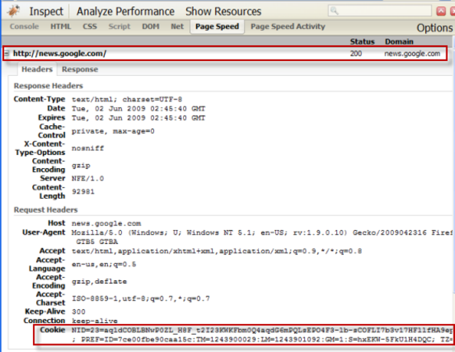Image resolution: width=455 pixels, height=352 pixels.
Task: Click the Response Headers section title
Action: coord(48,86)
